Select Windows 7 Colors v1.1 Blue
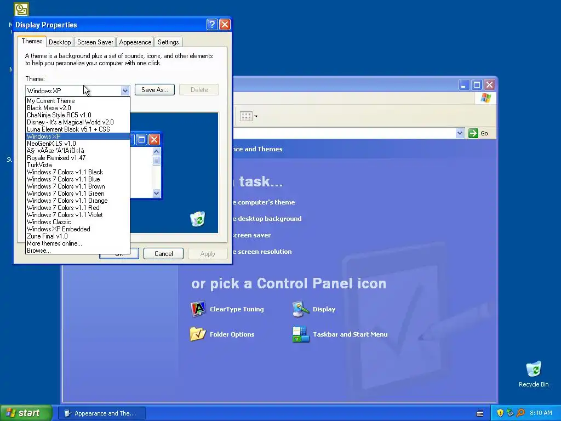Image resolution: width=561 pixels, height=421 pixels. [78, 179]
